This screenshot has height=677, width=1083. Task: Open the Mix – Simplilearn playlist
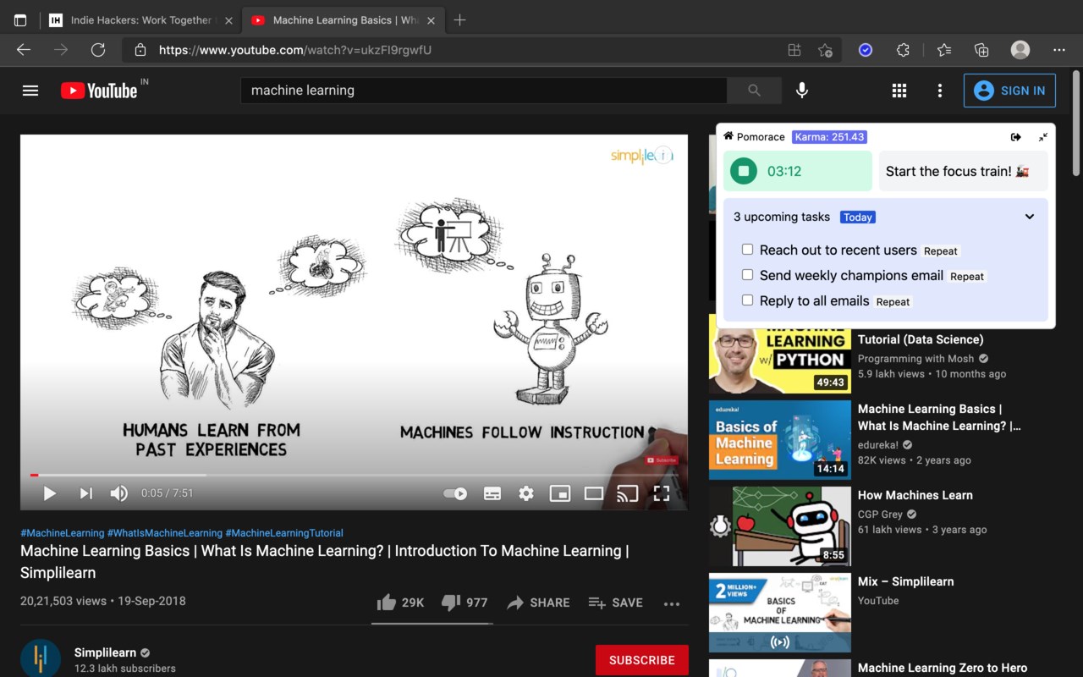[x=905, y=581]
